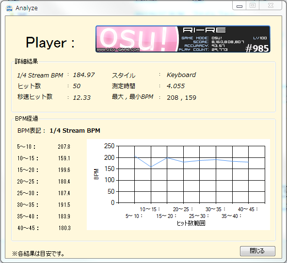Click the 1/4 Stream BPM label in 詳細結果

40,75
